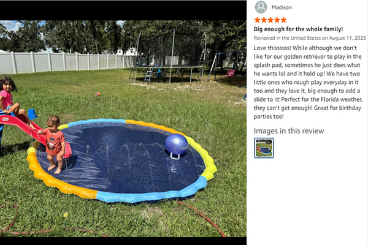Click the 'Great for birthday parties too!' sentence

pos(307,112)
